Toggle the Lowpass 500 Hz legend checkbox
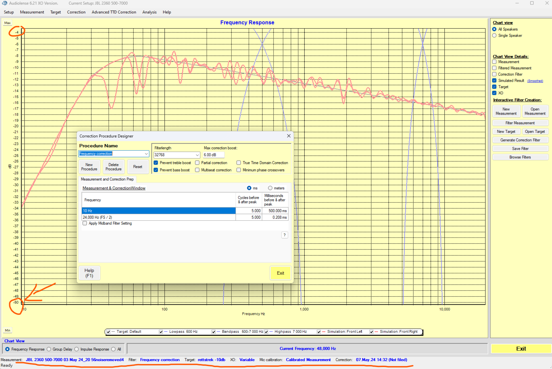Screen dimensions: 552x369 pos(161,332)
